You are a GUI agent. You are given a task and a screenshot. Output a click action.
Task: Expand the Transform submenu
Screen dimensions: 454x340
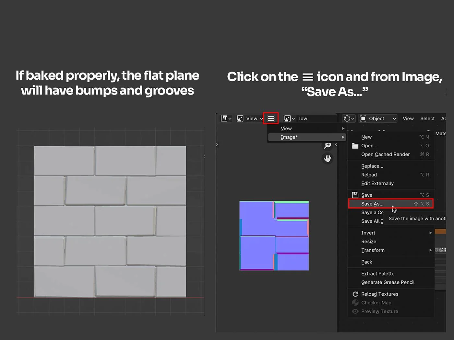pos(391,250)
